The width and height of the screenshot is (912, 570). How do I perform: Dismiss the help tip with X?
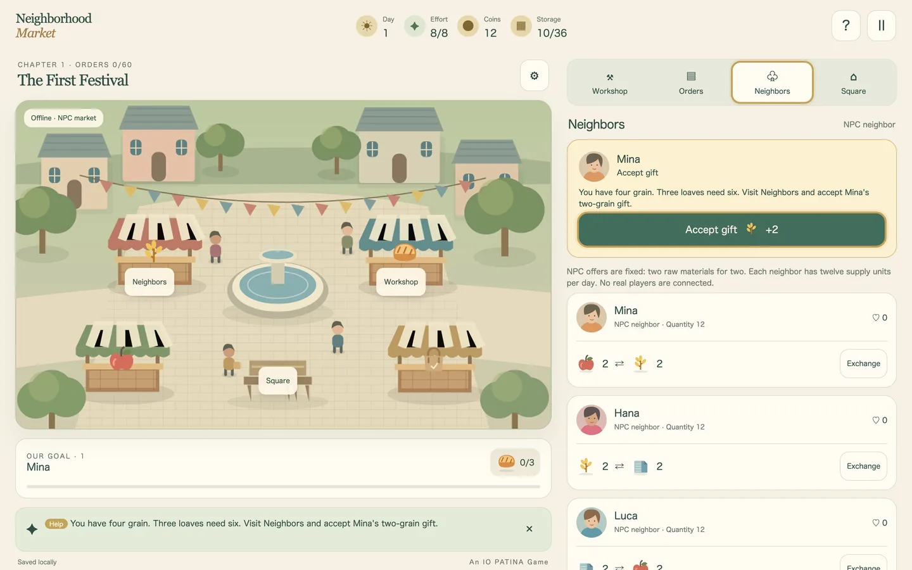click(x=529, y=529)
